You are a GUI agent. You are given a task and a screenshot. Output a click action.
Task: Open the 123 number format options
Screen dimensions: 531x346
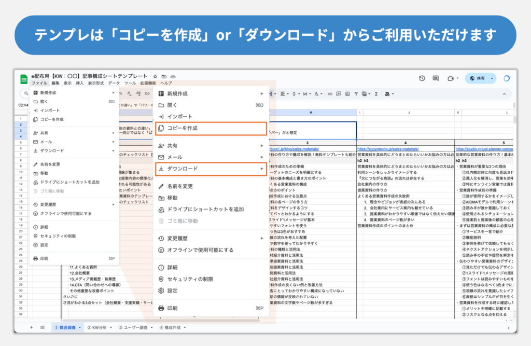[x=147, y=93]
